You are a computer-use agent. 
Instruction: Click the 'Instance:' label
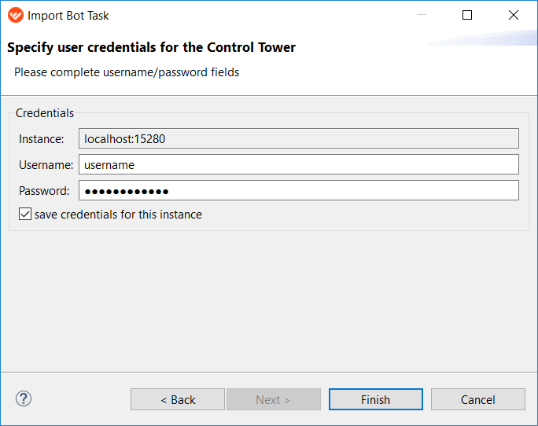coord(42,139)
